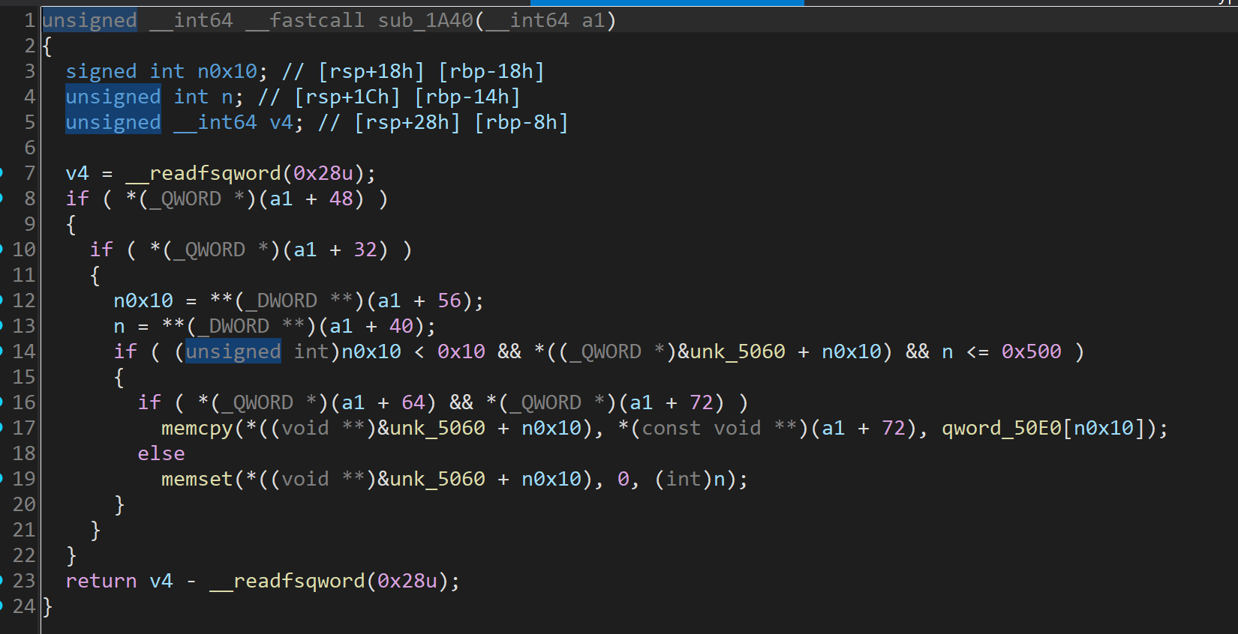
Task: Click offset 48 in the line 8 condition
Action: click(x=341, y=199)
